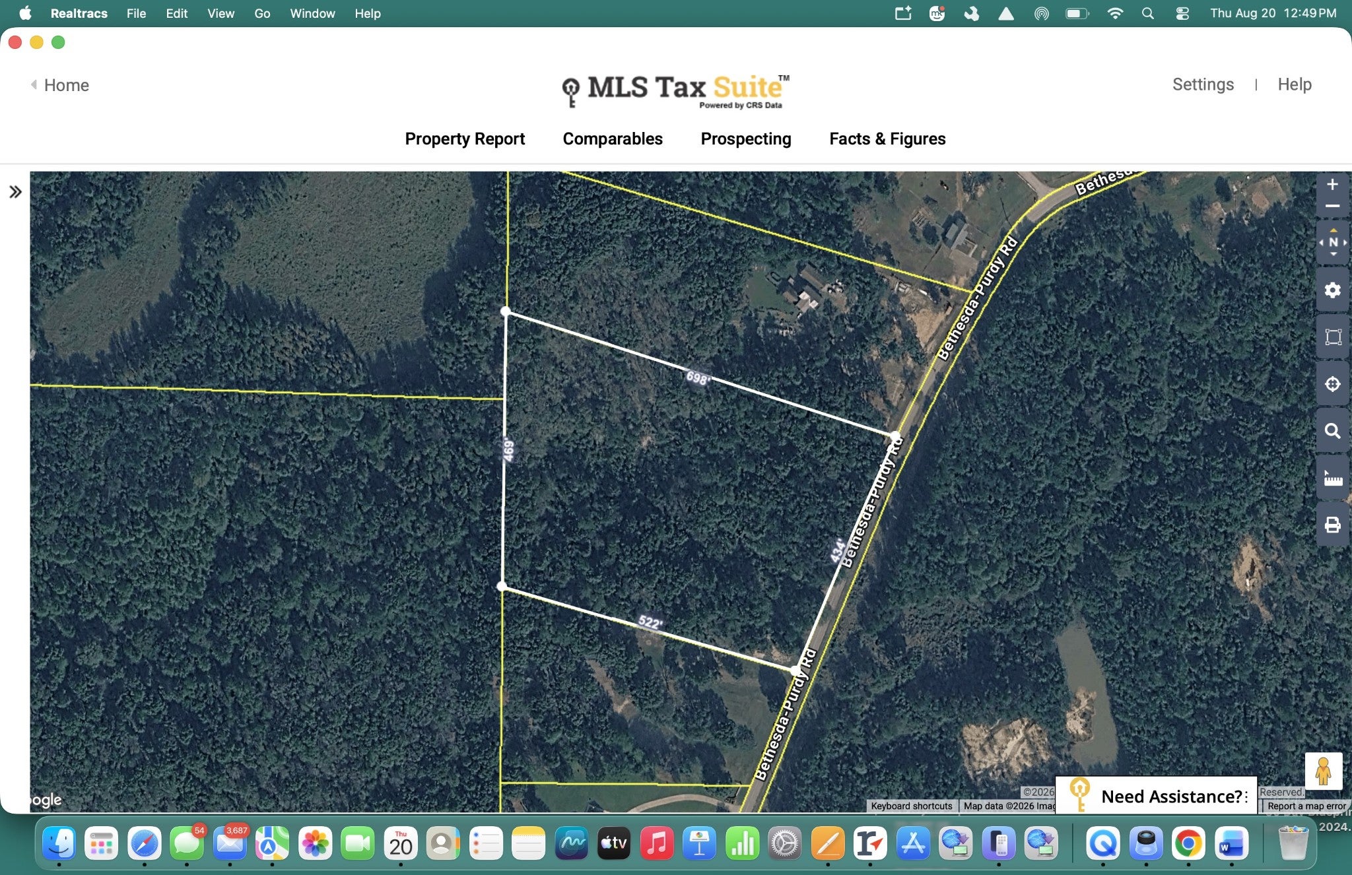Click the northwest parcel corner vertex
This screenshot has height=875, width=1352.
(x=506, y=311)
